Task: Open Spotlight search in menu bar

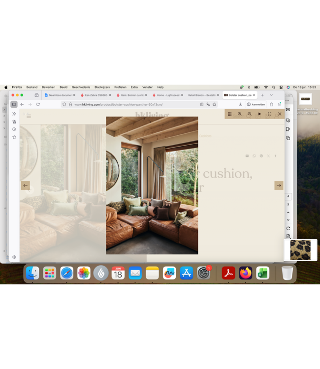Action: tap(274, 87)
